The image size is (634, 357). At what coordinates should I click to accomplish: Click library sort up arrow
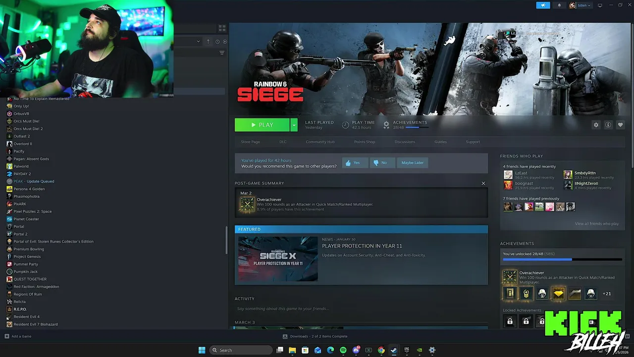208,42
